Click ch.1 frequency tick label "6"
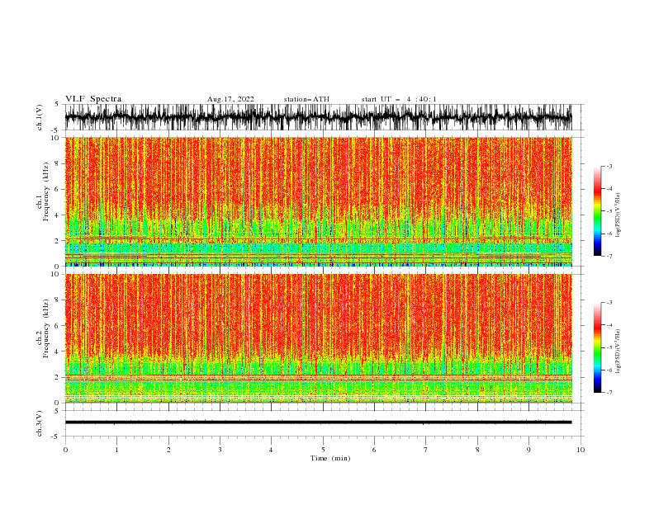Screen dimensions: 654x505 [x=58, y=189]
